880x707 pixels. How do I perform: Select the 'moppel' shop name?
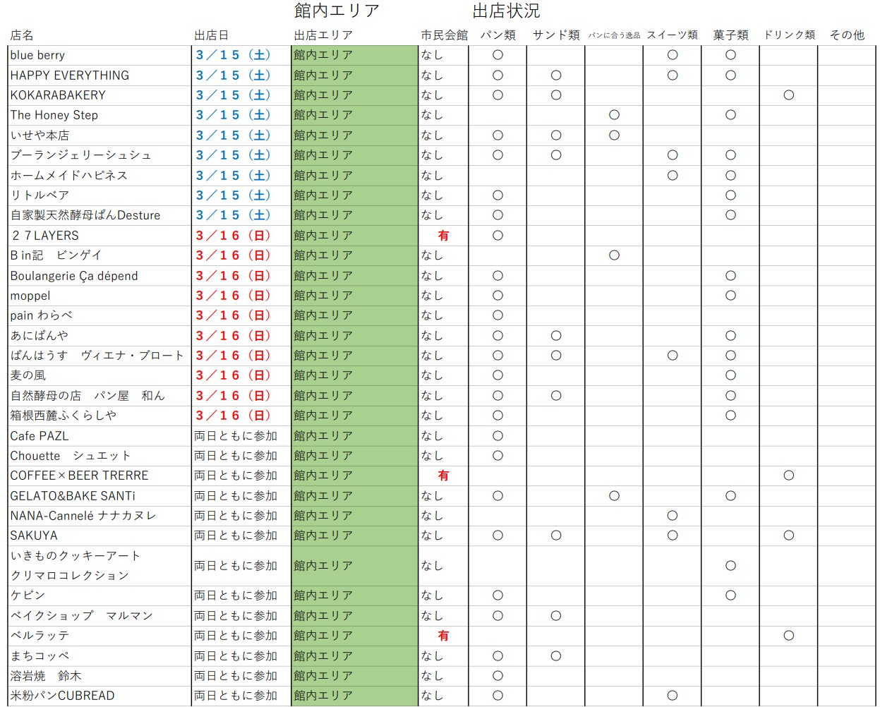(30, 296)
